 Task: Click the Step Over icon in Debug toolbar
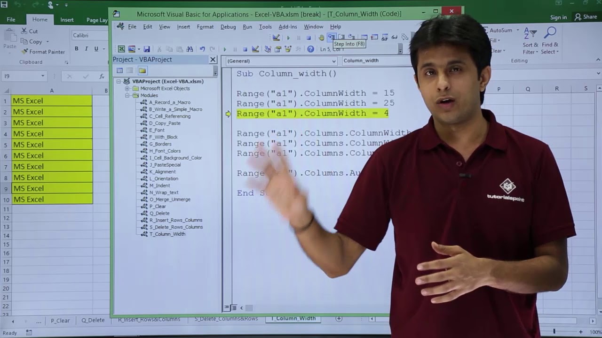(x=341, y=37)
